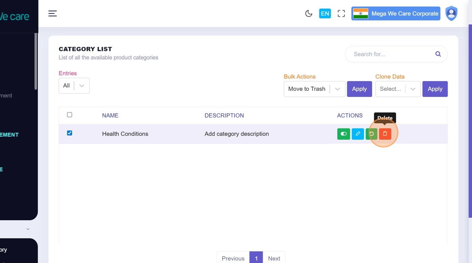Toggle Health Conditions category status switch
Screen dimensions: 472x263
[343, 134]
